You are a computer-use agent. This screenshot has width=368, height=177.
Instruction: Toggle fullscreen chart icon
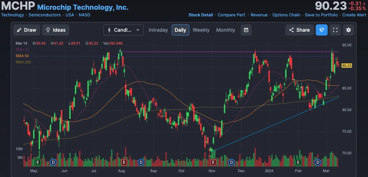point(335,30)
